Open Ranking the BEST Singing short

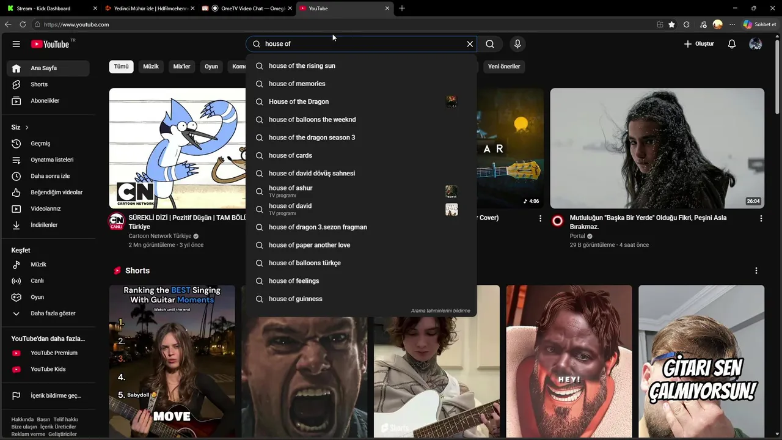pos(172,362)
